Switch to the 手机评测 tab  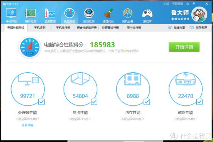39,28
